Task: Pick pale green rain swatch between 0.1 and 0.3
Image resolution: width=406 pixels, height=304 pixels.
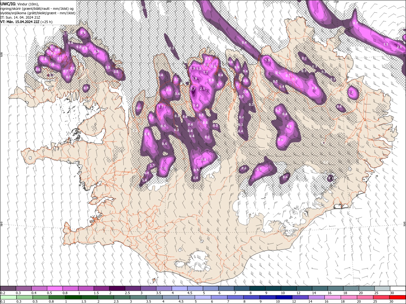Action: [x=8, y=297]
